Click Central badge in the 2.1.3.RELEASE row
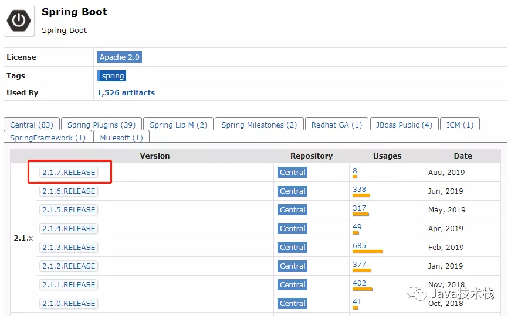Screen dimensions: 511x316 [x=292, y=248]
